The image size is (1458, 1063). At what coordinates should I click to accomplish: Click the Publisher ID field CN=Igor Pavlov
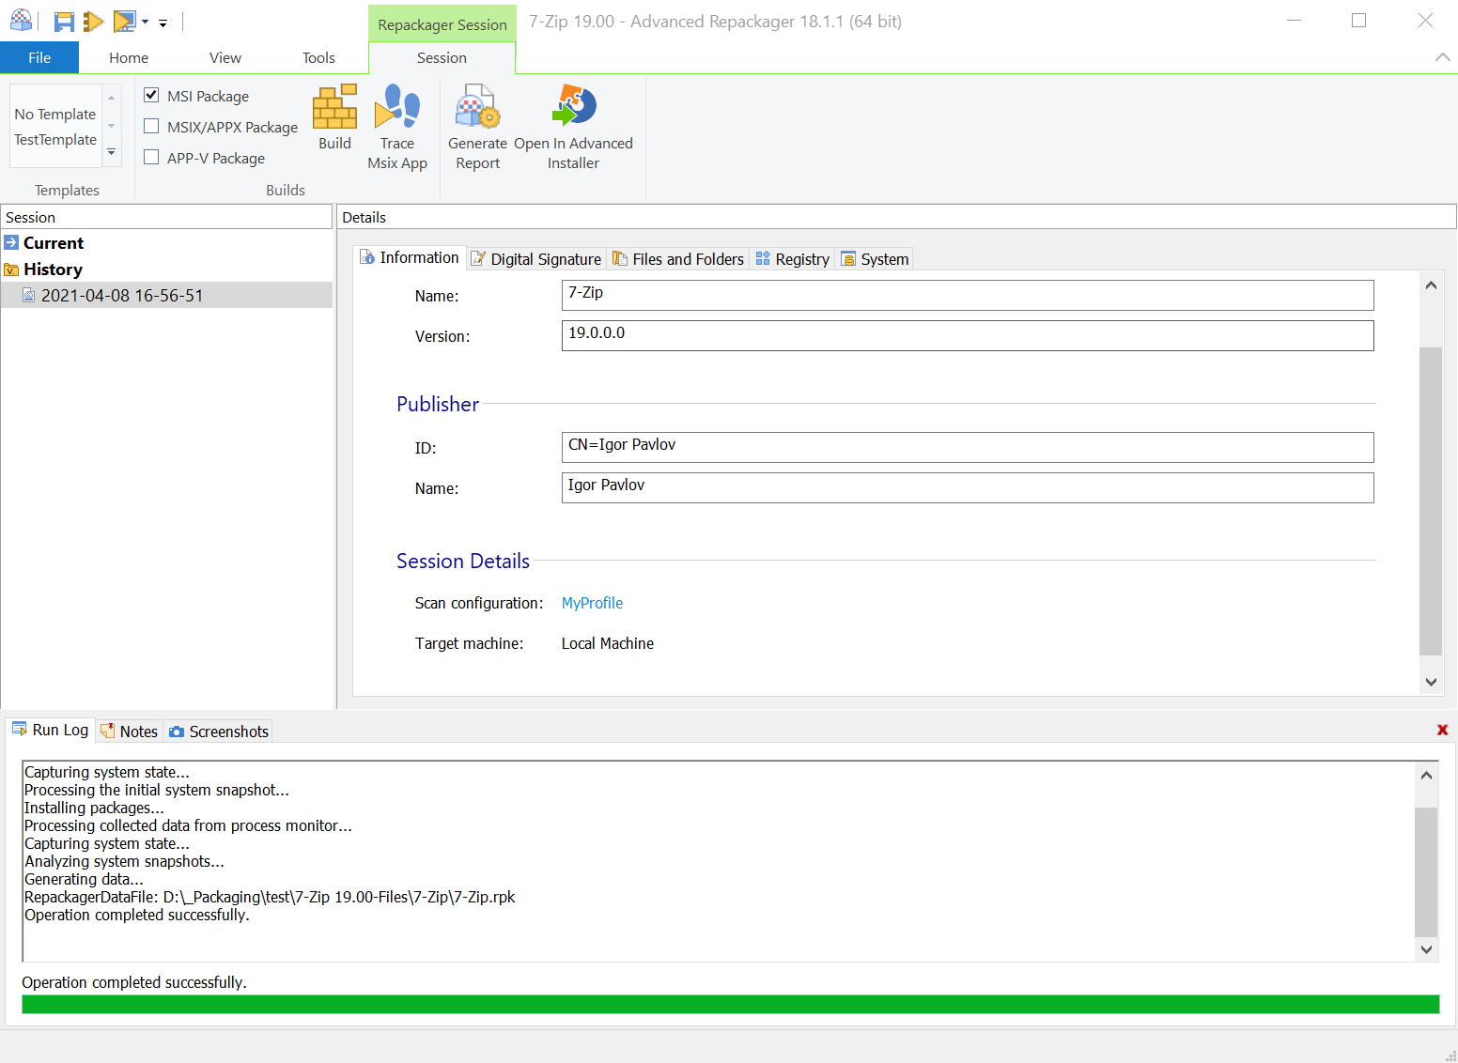pyautogui.click(x=968, y=447)
